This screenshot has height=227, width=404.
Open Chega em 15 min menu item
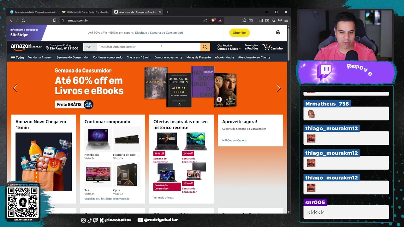[x=138, y=57]
